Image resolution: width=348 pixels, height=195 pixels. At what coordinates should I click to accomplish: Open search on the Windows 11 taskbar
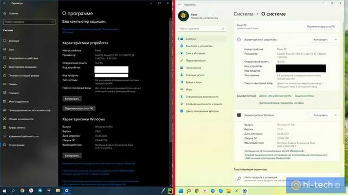click(189, 191)
